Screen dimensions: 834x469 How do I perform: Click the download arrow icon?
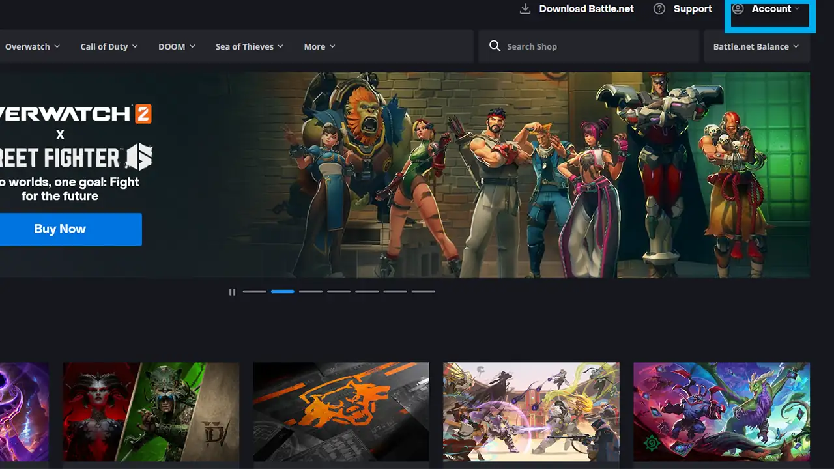click(x=525, y=9)
